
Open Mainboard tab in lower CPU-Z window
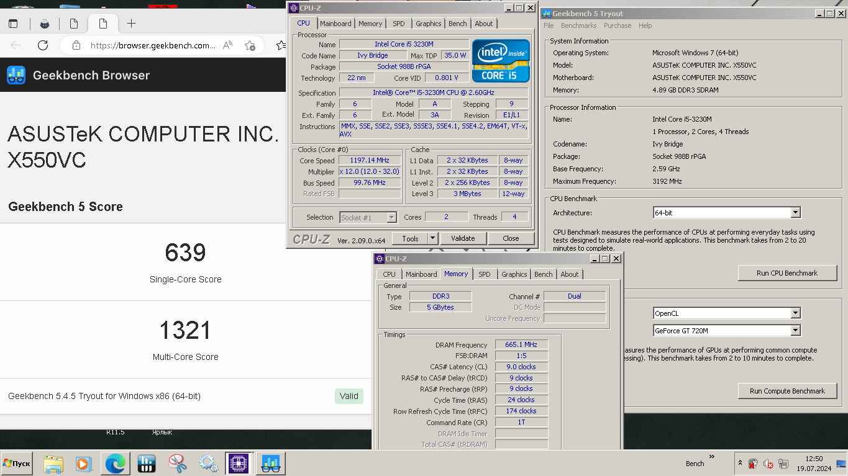tap(422, 274)
